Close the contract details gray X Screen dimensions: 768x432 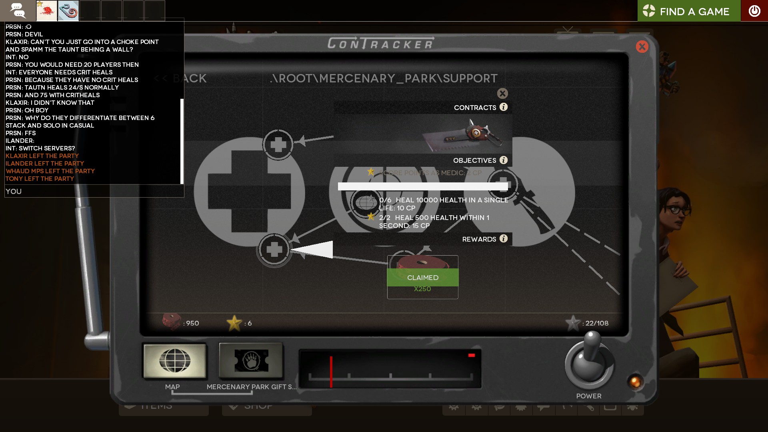(502, 93)
